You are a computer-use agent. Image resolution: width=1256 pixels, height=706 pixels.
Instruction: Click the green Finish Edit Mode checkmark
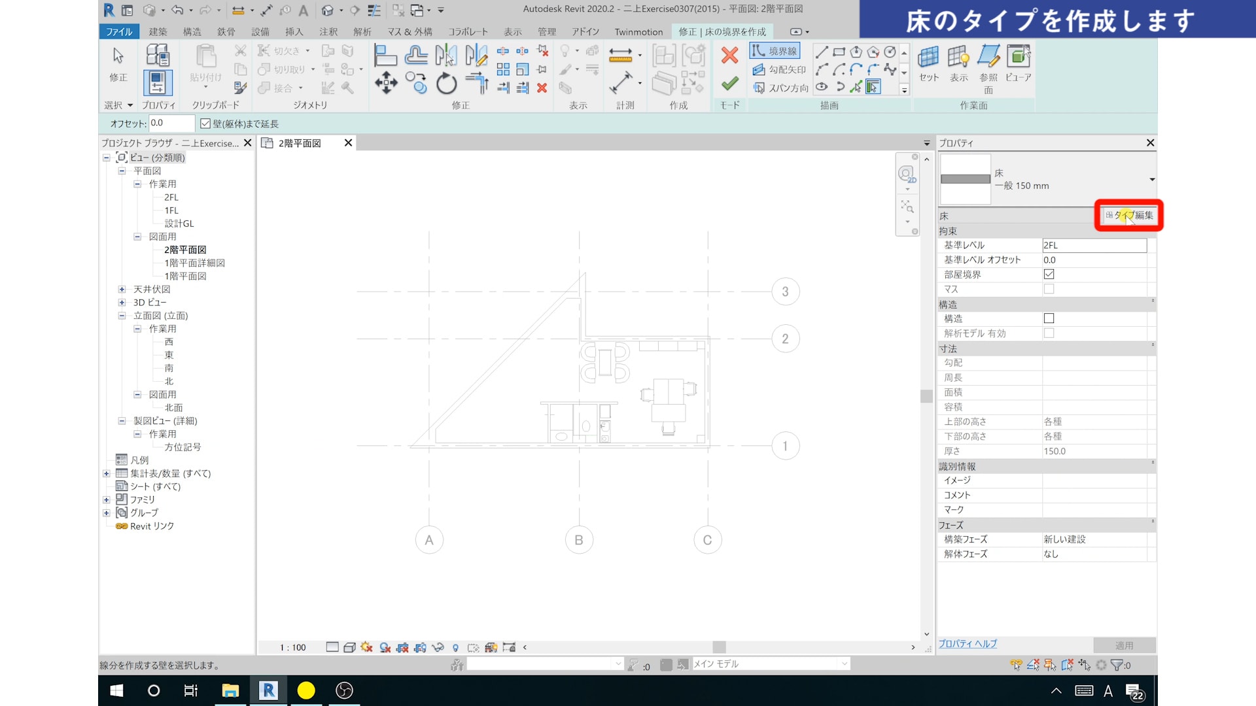(729, 84)
